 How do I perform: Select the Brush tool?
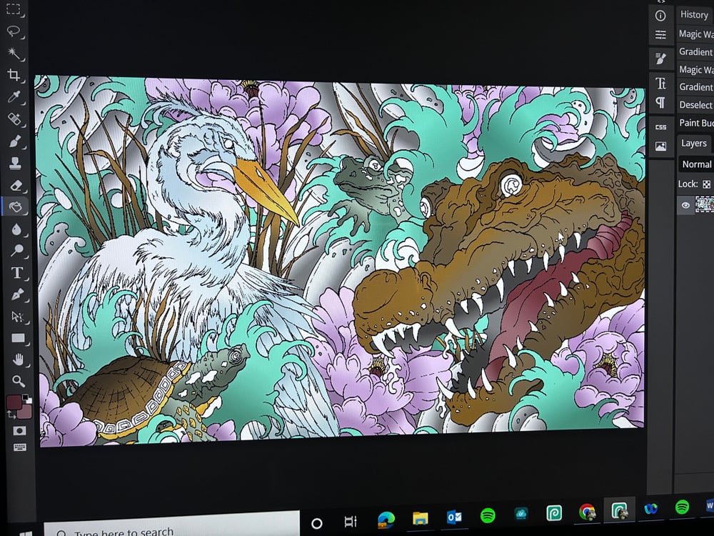point(14,141)
